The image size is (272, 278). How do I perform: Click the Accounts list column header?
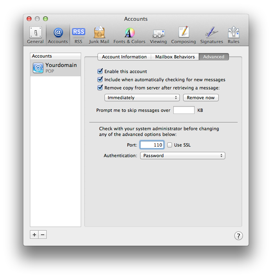pyautogui.click(x=55, y=56)
